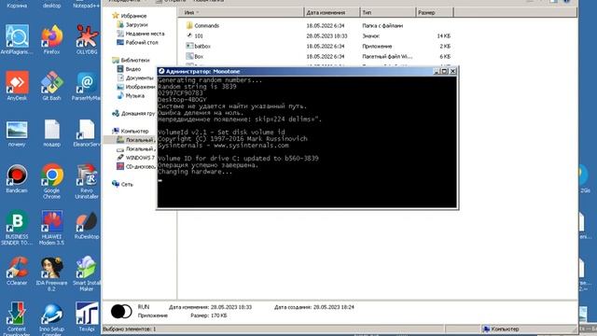Launch the Bandicam screen recorder

(x=17, y=178)
